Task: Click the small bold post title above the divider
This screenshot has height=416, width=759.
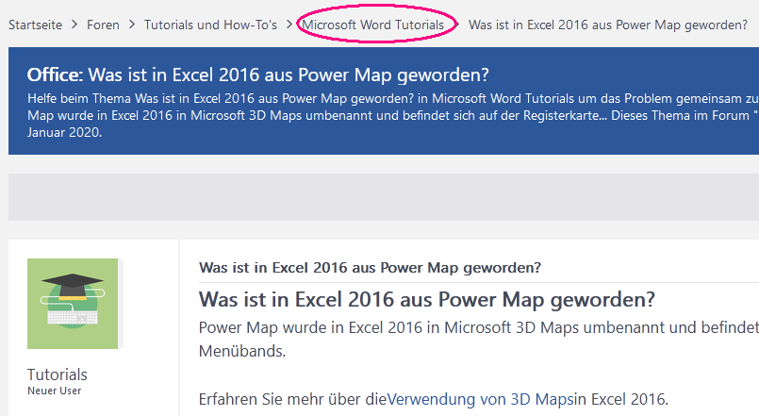Action: coord(370,267)
